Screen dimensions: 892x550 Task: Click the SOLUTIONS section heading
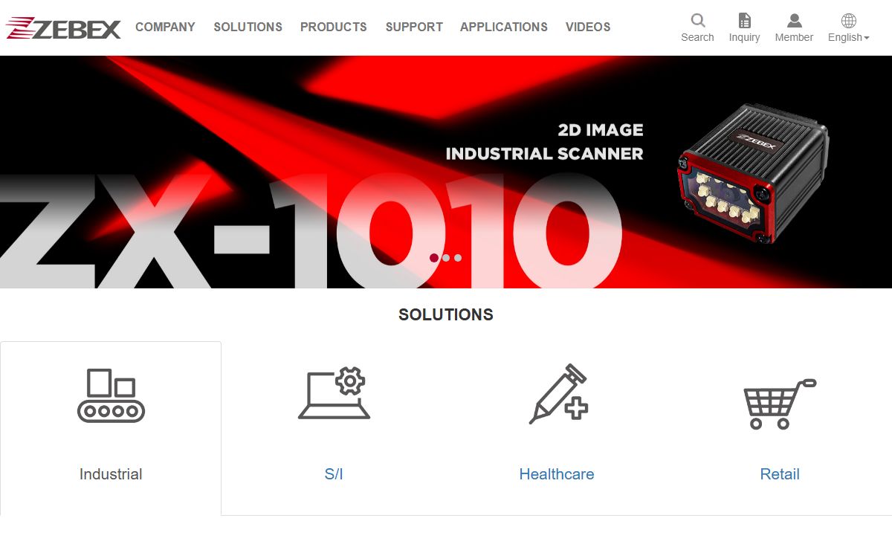(446, 314)
